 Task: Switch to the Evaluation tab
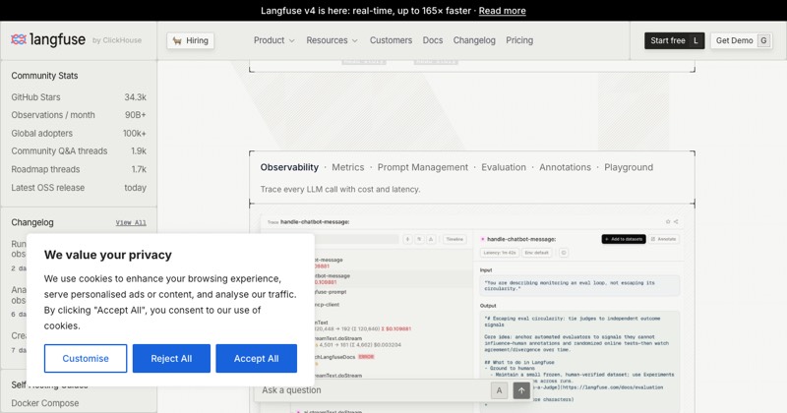504,167
